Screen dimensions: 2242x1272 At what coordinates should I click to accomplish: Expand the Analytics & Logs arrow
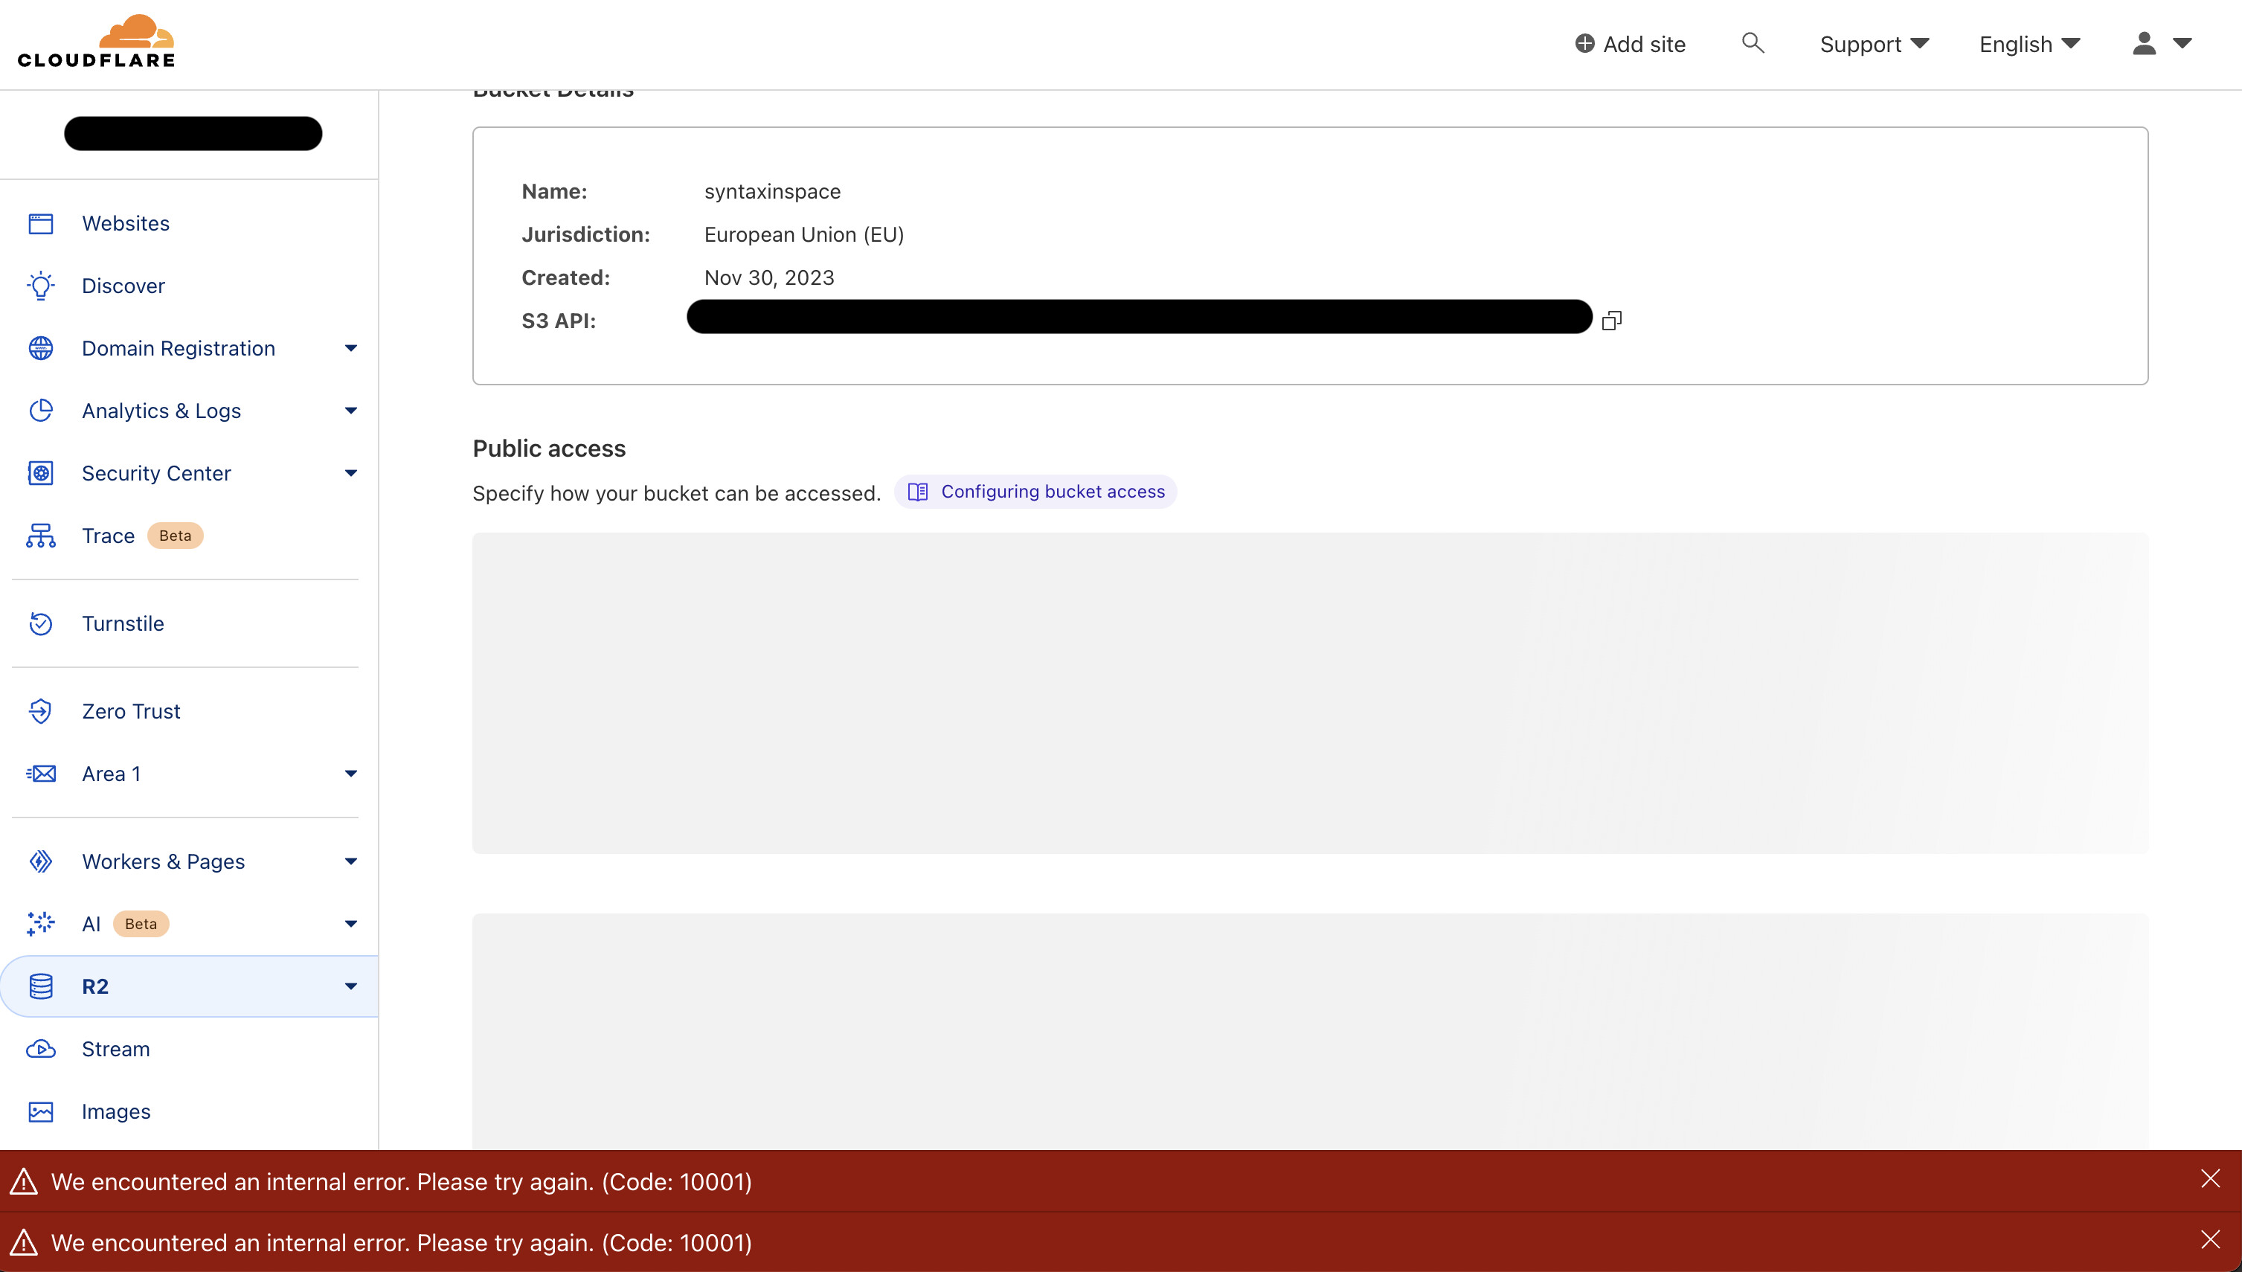point(350,411)
